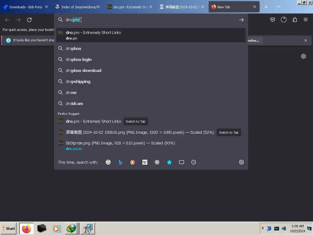The width and height of the screenshot is (313, 235).
Task: Open the Firefox account circular icon
Action: 283,20
